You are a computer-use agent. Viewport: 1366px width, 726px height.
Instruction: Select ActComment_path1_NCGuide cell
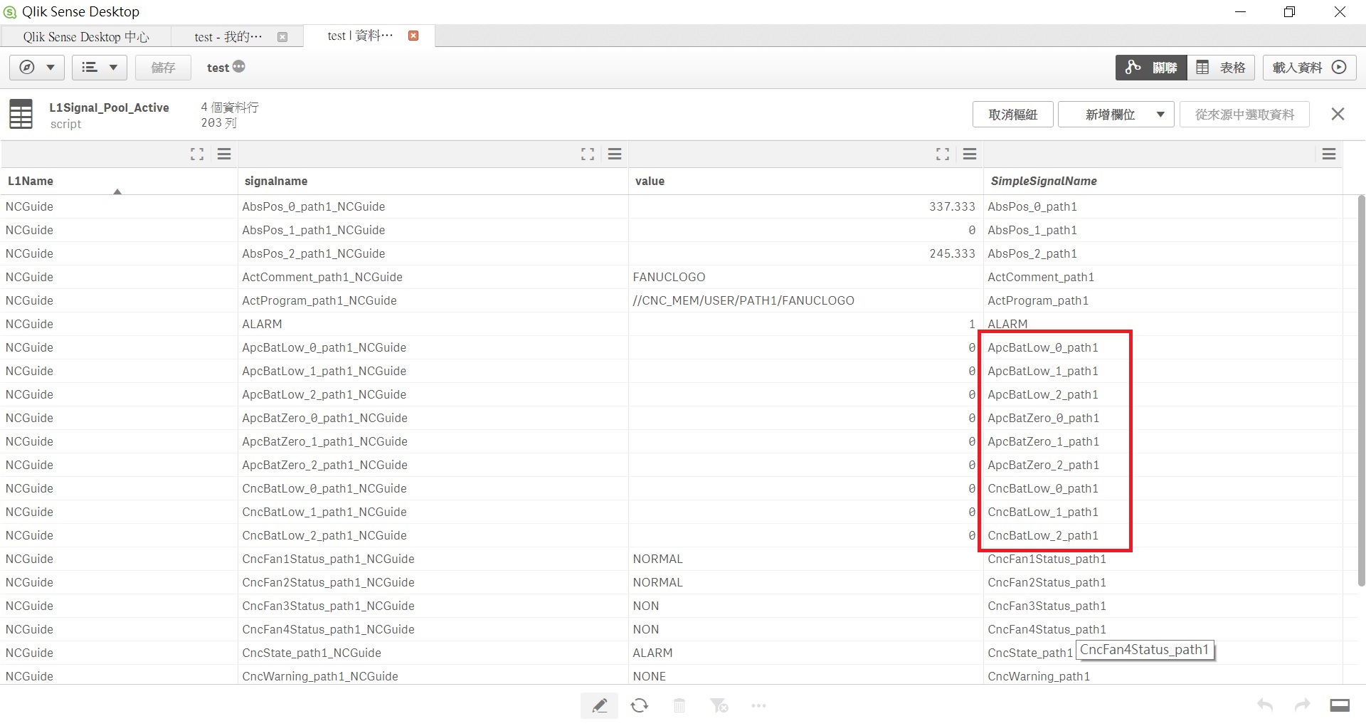433,277
